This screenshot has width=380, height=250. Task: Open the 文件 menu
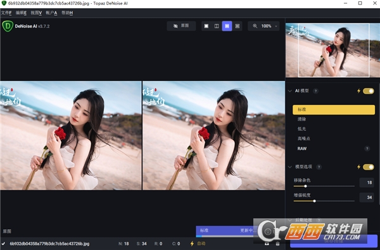pyautogui.click(x=6, y=13)
